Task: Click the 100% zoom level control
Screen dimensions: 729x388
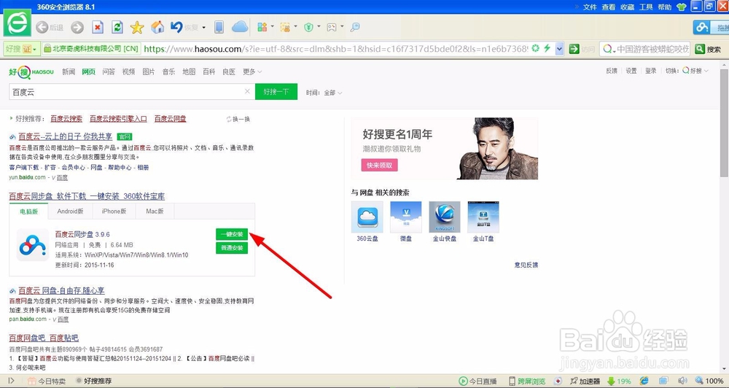Action: click(709, 381)
